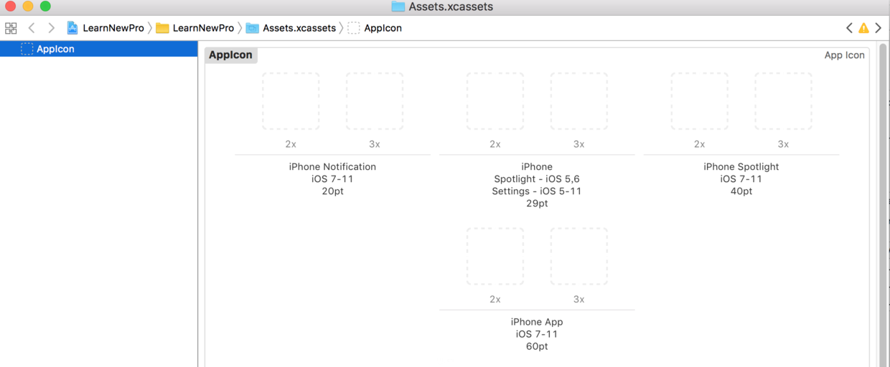Select iPhone Notification 20pt 3x slot
The image size is (890, 367).
[x=375, y=101]
